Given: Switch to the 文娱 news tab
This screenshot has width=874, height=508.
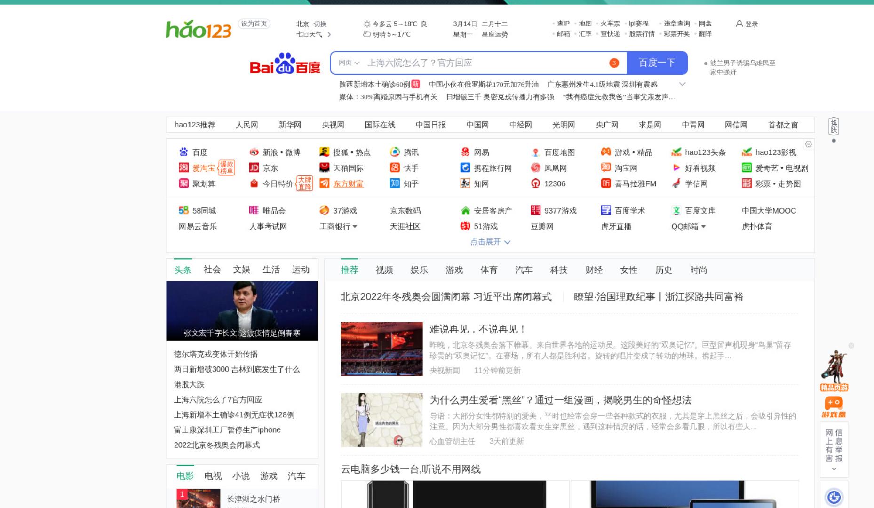Looking at the screenshot, I should (241, 270).
